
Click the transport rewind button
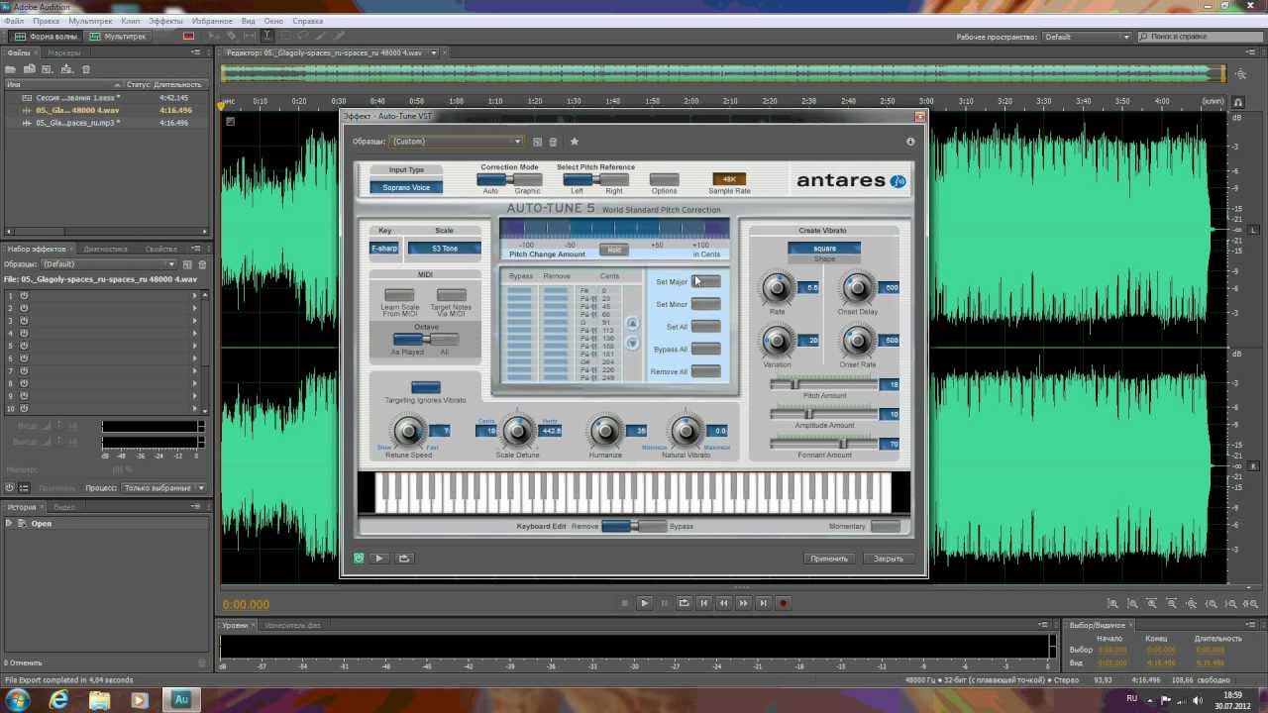[x=723, y=603]
